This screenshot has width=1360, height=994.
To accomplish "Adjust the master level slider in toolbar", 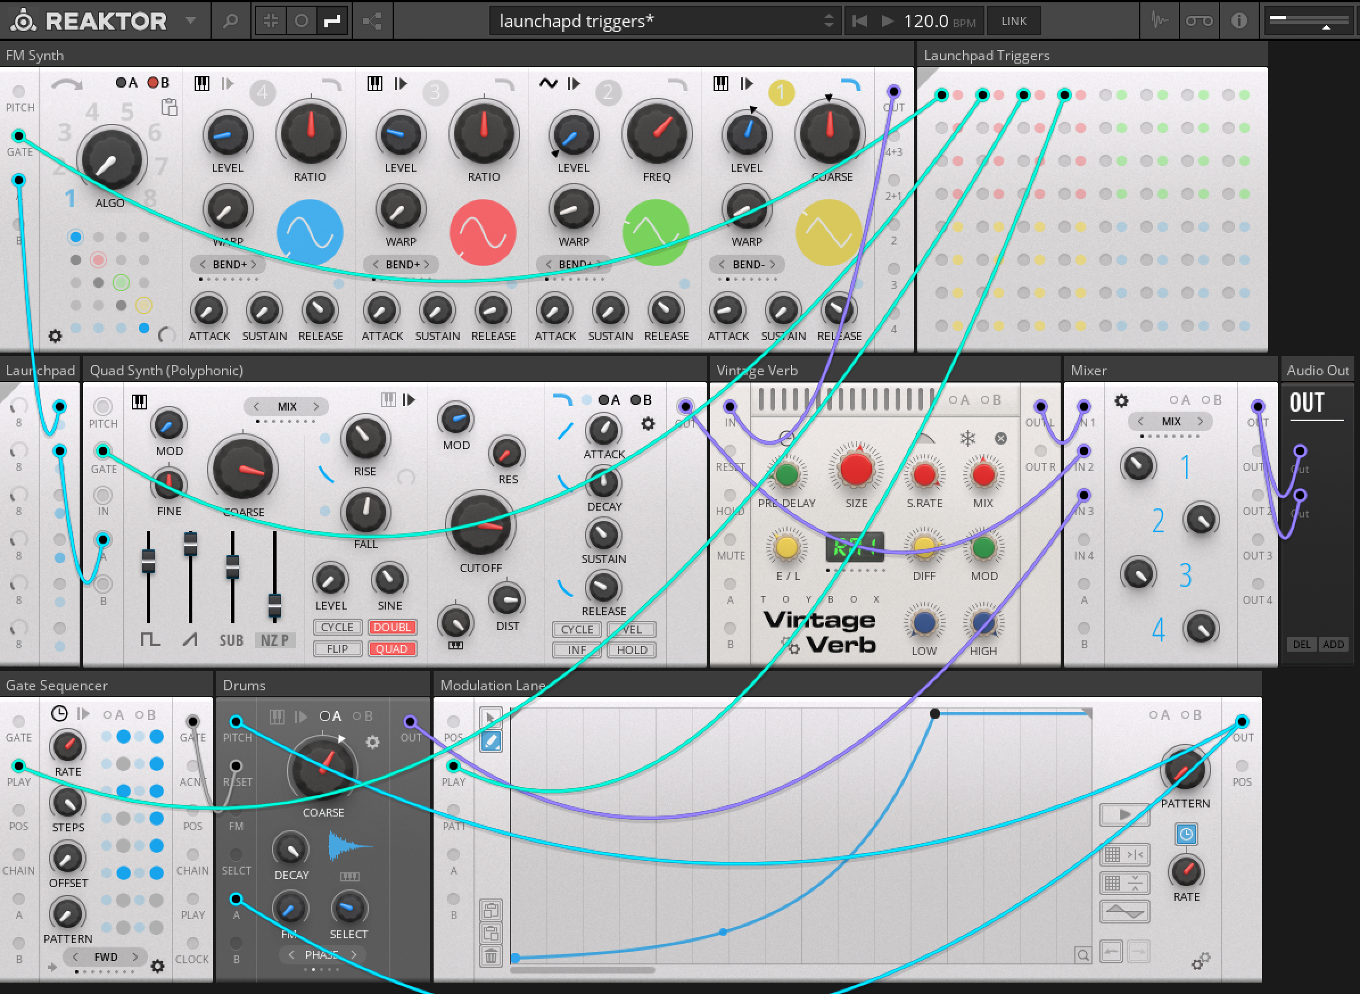I will pos(1308,22).
